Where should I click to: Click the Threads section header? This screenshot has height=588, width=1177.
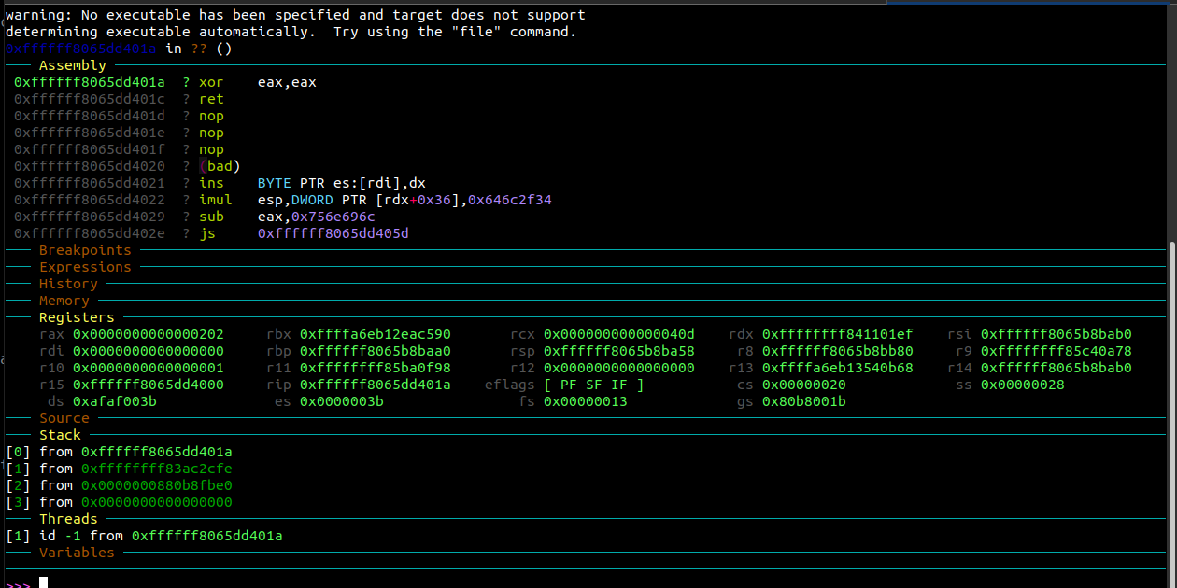[68, 519]
